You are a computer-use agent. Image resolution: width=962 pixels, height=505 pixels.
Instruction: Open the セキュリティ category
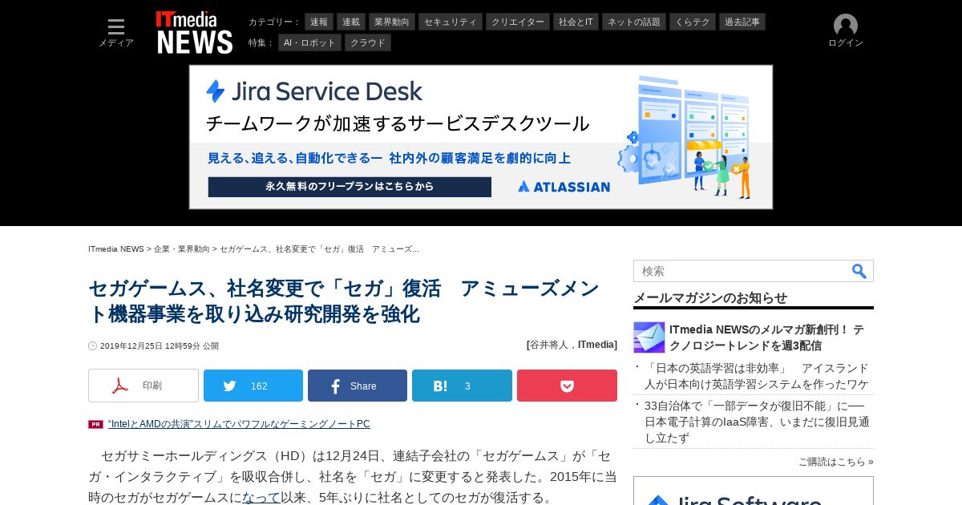451,22
